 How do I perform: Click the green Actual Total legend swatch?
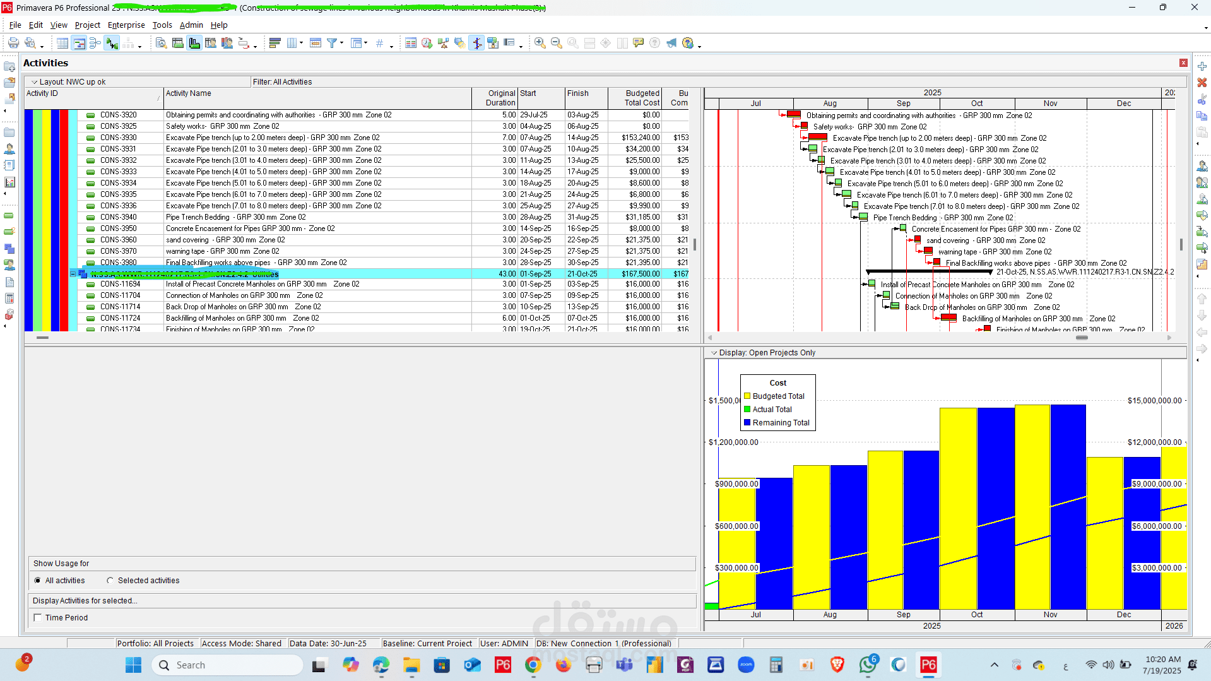(747, 410)
